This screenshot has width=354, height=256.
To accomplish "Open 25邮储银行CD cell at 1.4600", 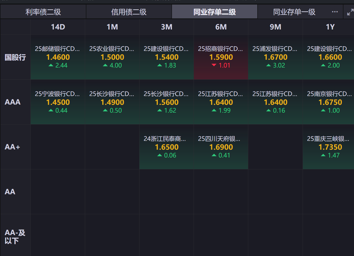I will (58, 57).
